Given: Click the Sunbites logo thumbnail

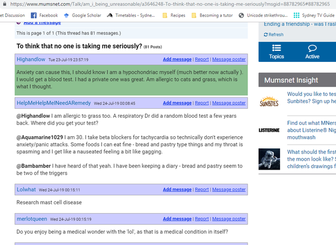Looking at the screenshot, I should 269,102.
